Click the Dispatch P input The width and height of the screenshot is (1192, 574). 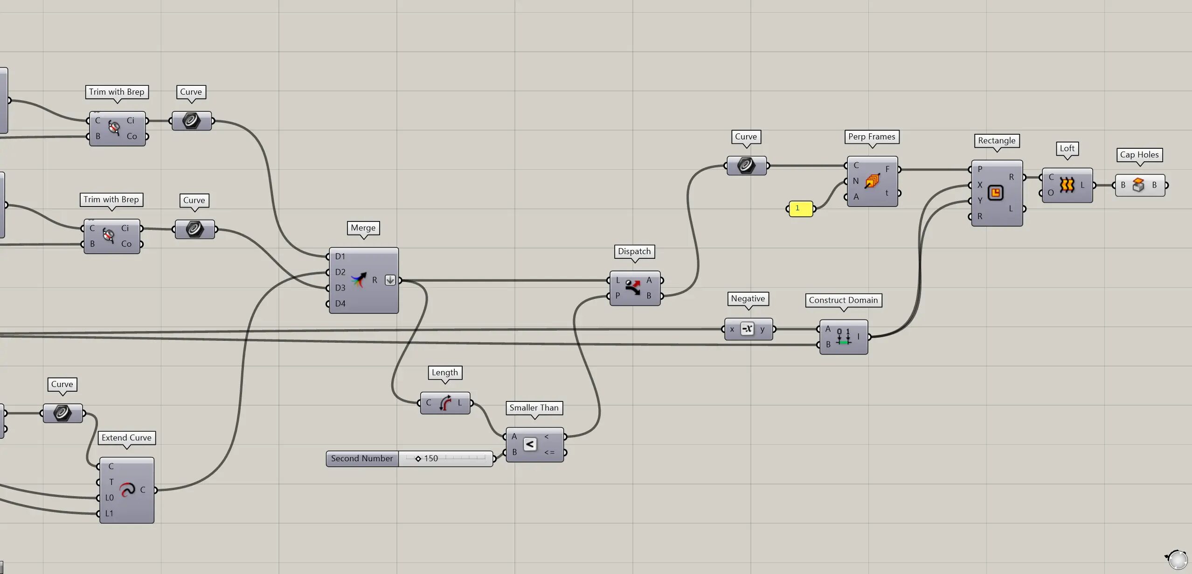(x=617, y=296)
